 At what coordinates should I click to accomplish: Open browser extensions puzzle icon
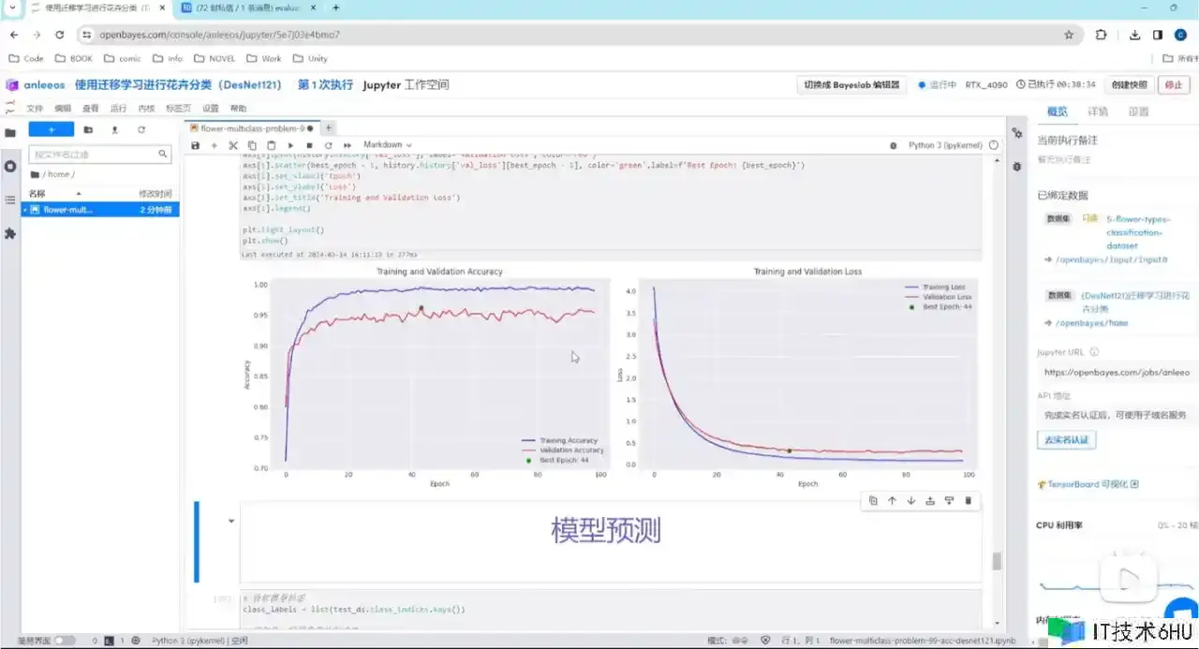[x=1101, y=35]
